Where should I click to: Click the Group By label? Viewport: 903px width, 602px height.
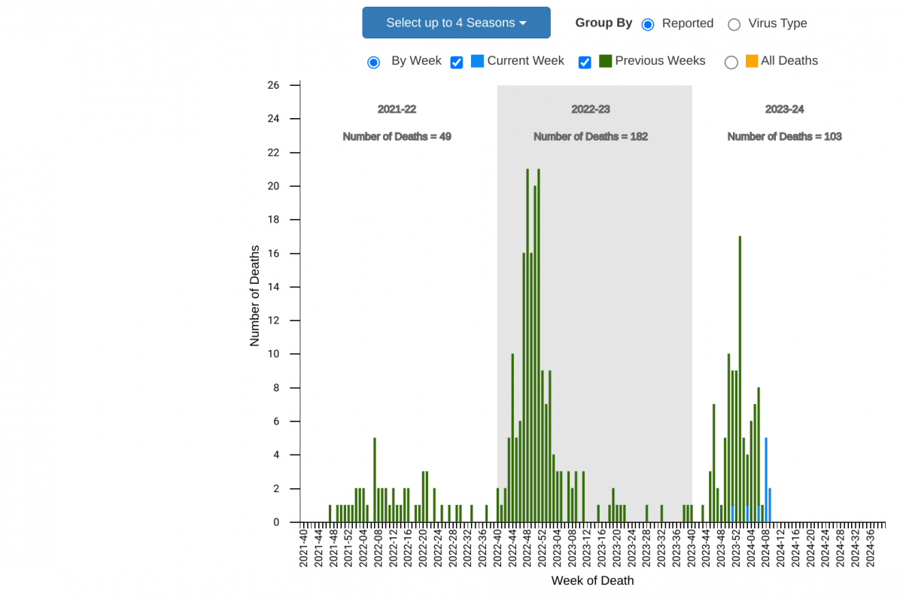coord(604,23)
